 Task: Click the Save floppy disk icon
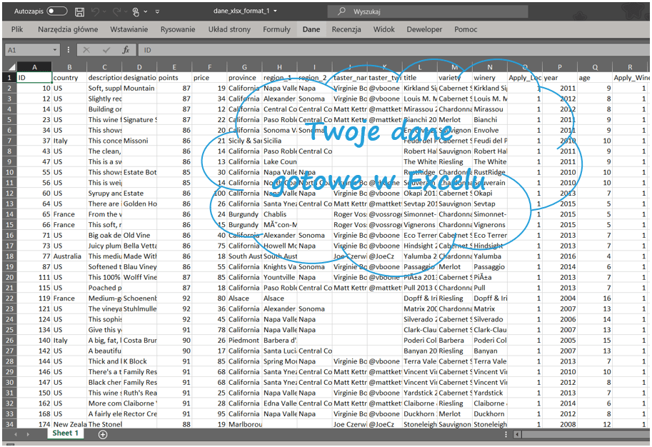click(x=79, y=12)
